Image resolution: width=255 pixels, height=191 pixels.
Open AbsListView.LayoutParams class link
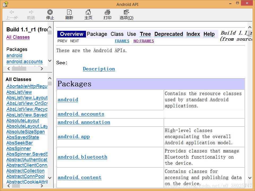tap(27, 98)
